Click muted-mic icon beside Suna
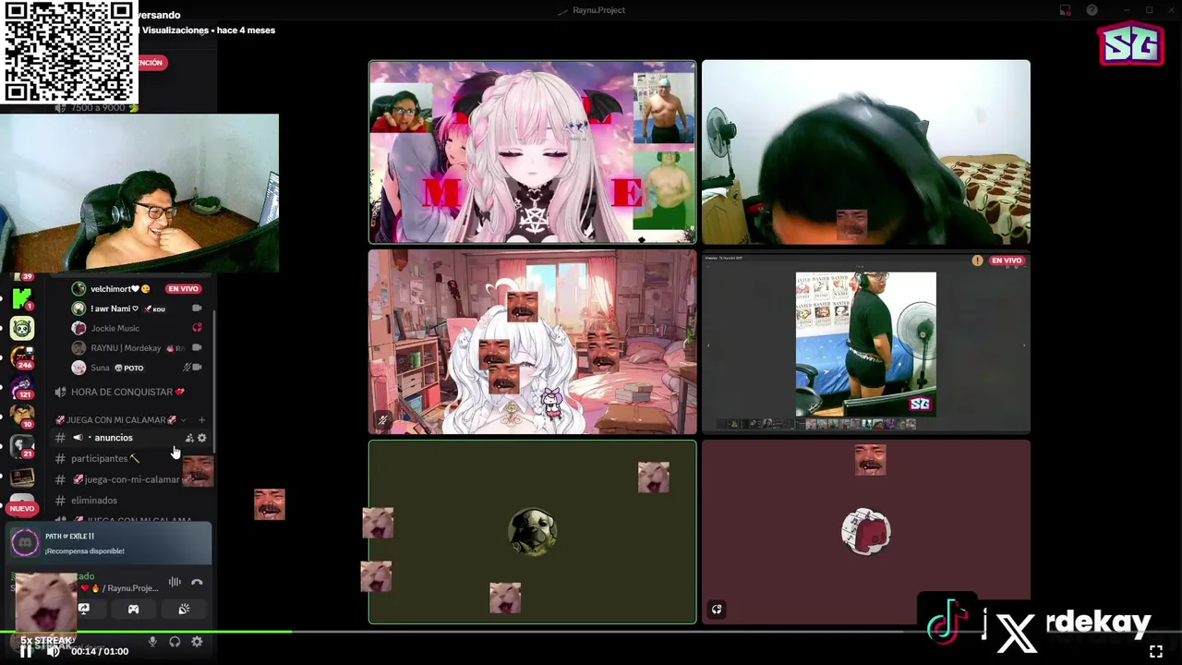 (x=187, y=368)
